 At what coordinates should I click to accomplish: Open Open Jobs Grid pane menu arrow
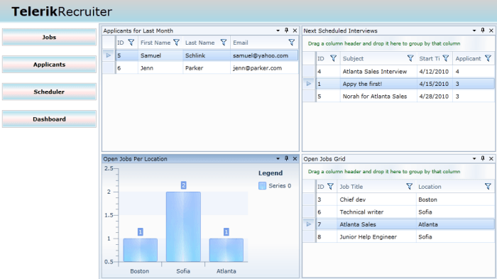click(x=474, y=159)
